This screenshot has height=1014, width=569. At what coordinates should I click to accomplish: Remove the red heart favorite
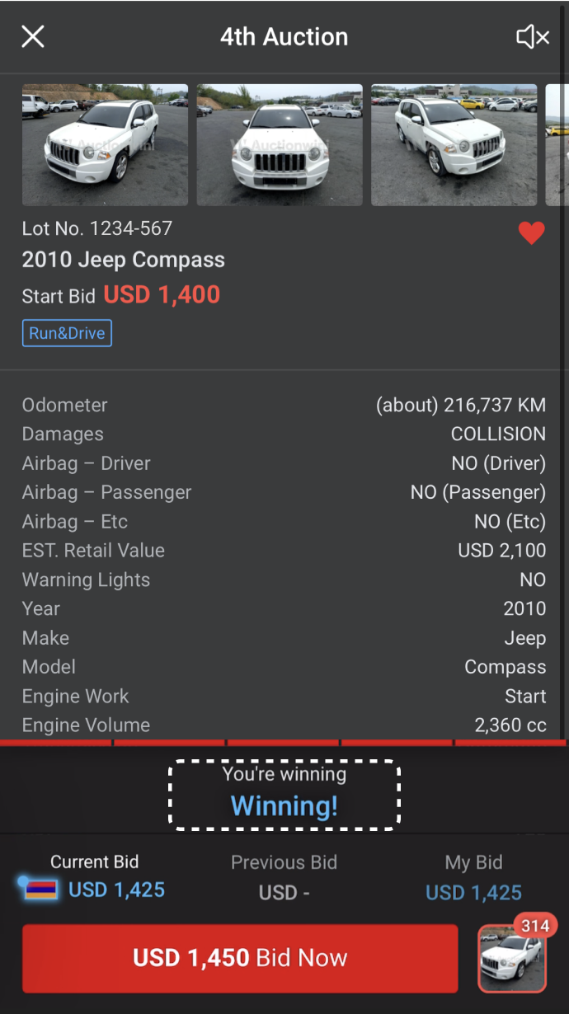coord(532,233)
